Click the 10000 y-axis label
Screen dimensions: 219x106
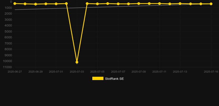click(x=8, y=61)
